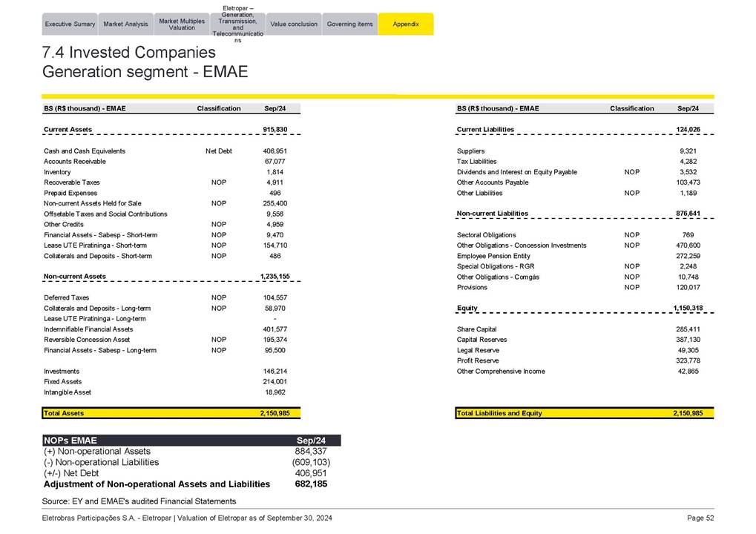756x534 pixels.
Task: Click Total Liabilities and Equity row
Action: click(584, 413)
